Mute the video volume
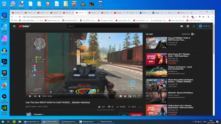 [39, 96]
